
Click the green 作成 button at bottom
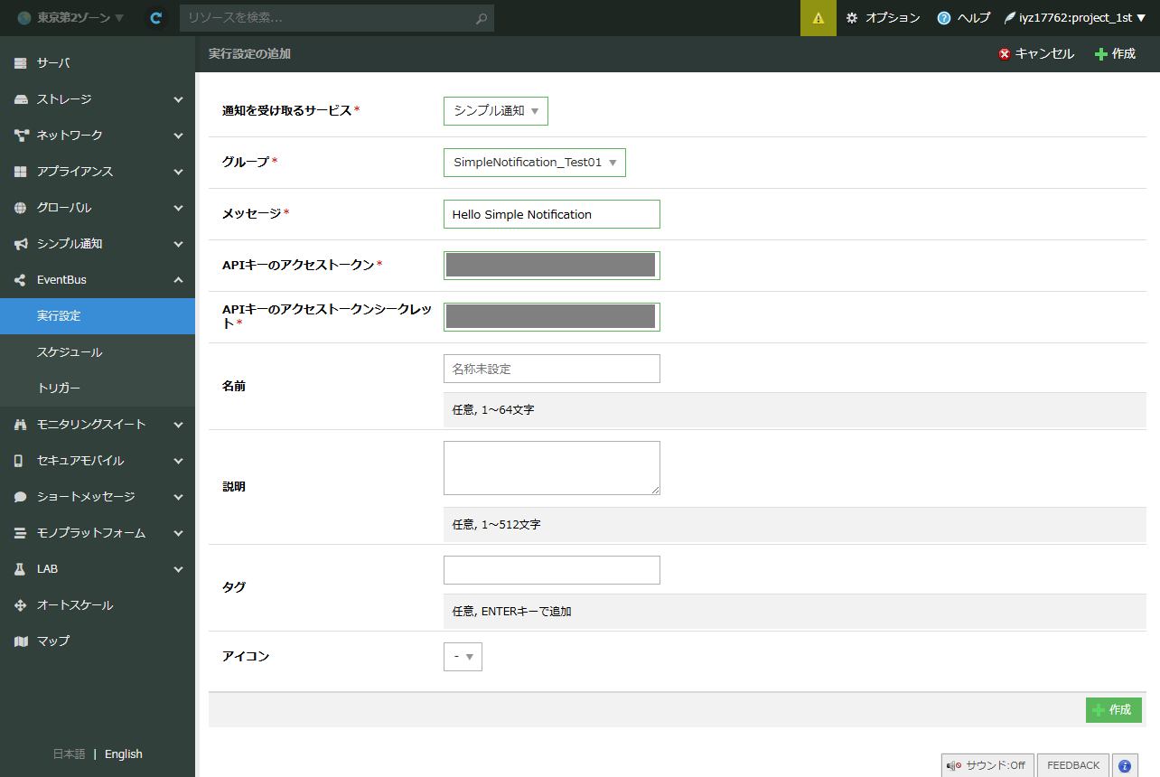(x=1113, y=710)
